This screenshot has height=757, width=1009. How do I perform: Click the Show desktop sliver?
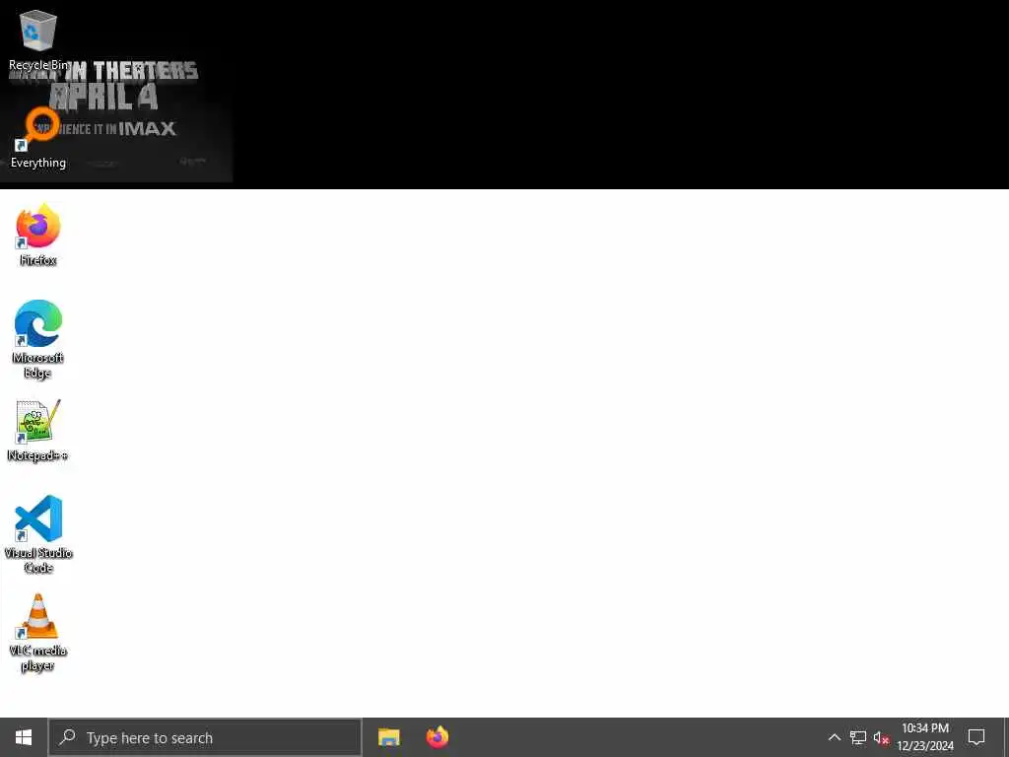[x=1006, y=737]
